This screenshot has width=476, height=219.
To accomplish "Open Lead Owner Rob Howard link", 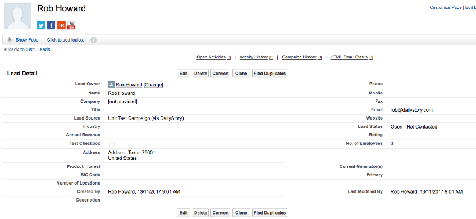I will click(129, 85).
